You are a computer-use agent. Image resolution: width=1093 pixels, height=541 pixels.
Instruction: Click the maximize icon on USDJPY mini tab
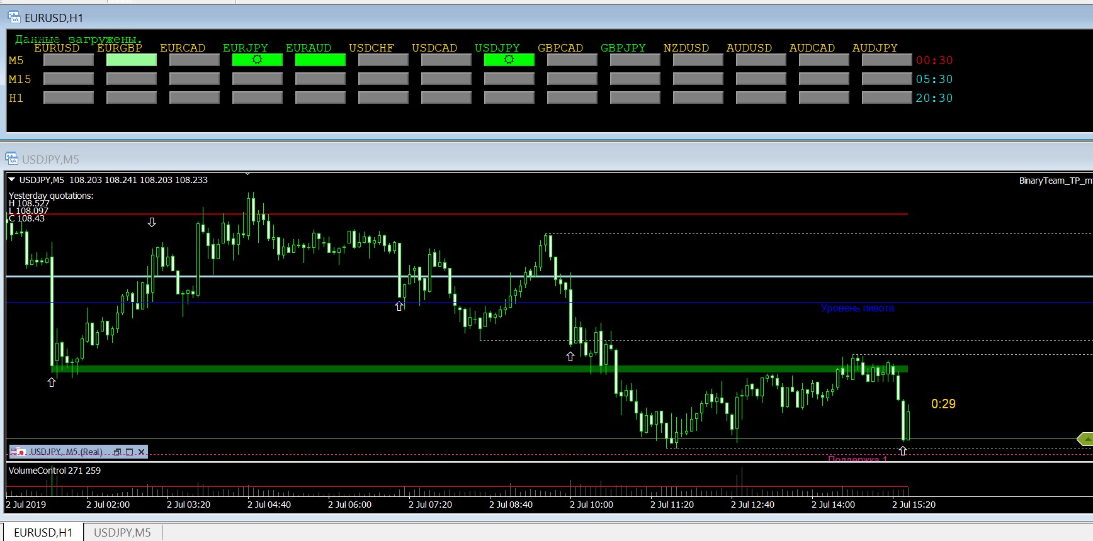pos(129,452)
